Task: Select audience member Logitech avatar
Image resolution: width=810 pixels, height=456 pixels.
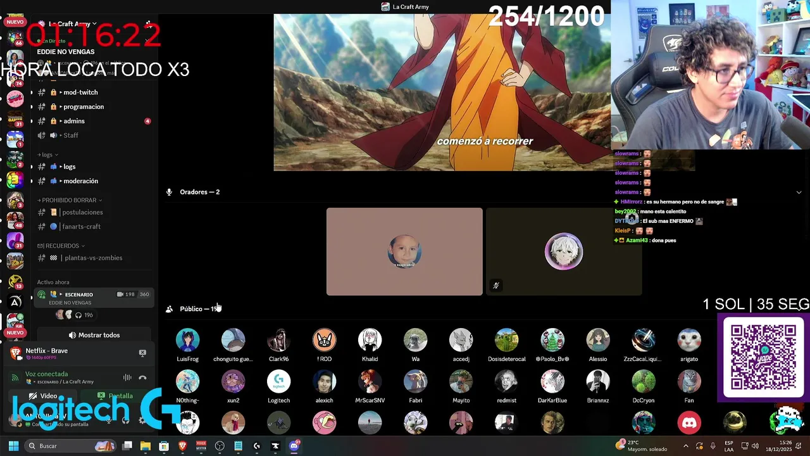Action: [x=278, y=382]
